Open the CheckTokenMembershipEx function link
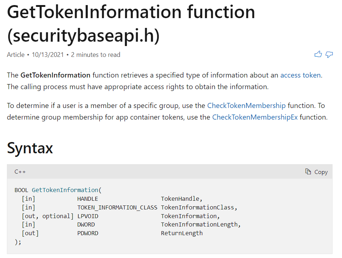342x258 pixels. coord(255,117)
